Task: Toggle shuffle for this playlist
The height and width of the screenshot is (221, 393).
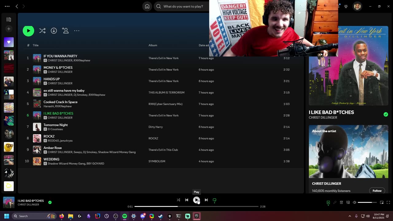Action: coord(42,31)
